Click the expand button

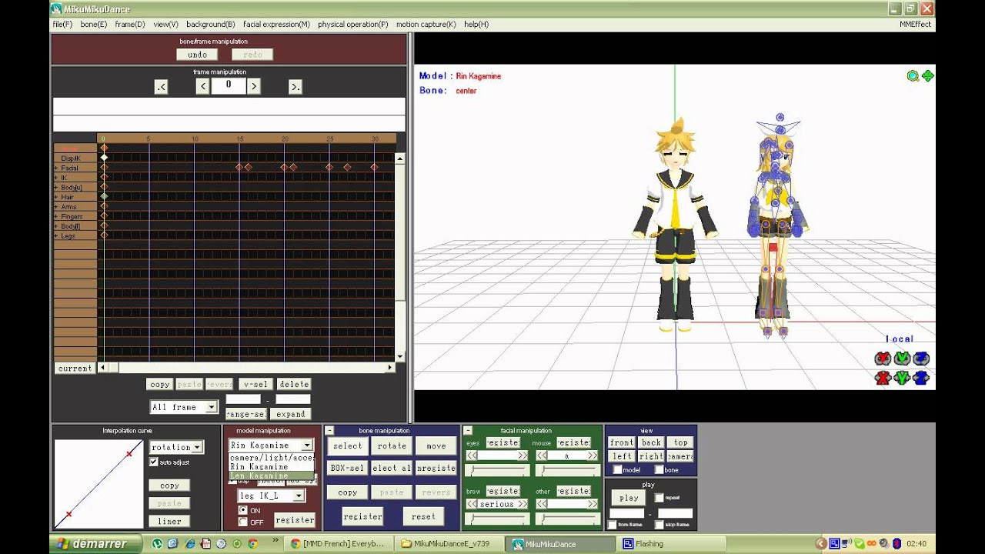pos(291,414)
